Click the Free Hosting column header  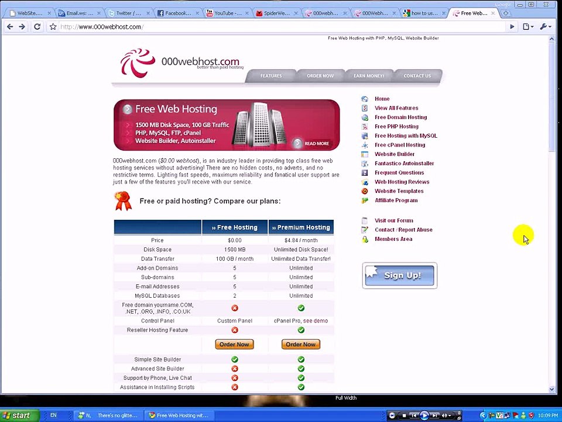235,227
